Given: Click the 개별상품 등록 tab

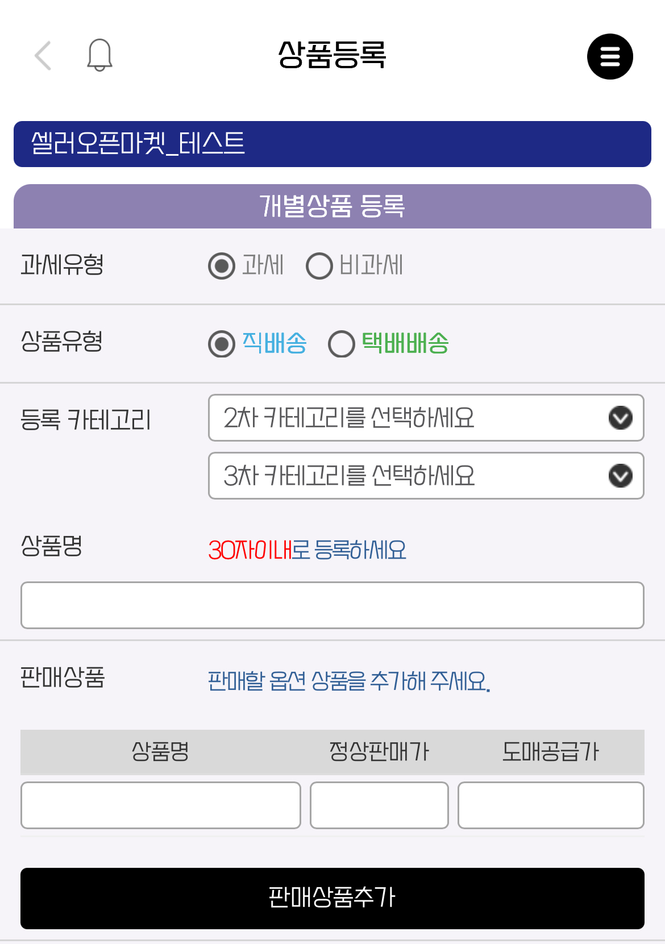Looking at the screenshot, I should click(x=332, y=206).
